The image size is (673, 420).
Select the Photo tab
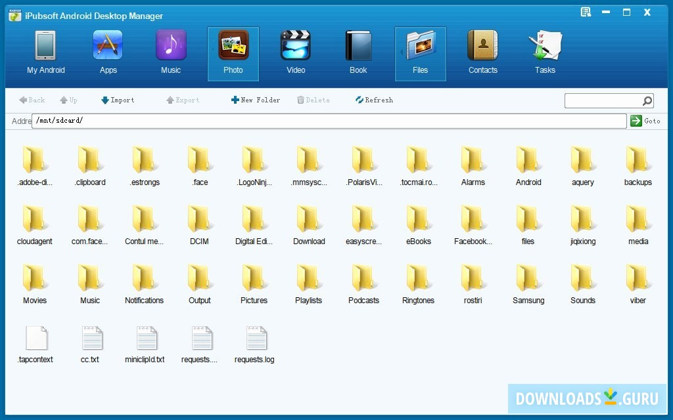233,52
